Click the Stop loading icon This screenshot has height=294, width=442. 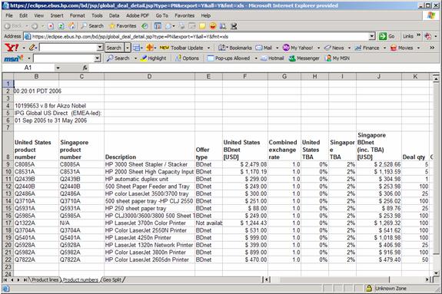click(x=51, y=26)
